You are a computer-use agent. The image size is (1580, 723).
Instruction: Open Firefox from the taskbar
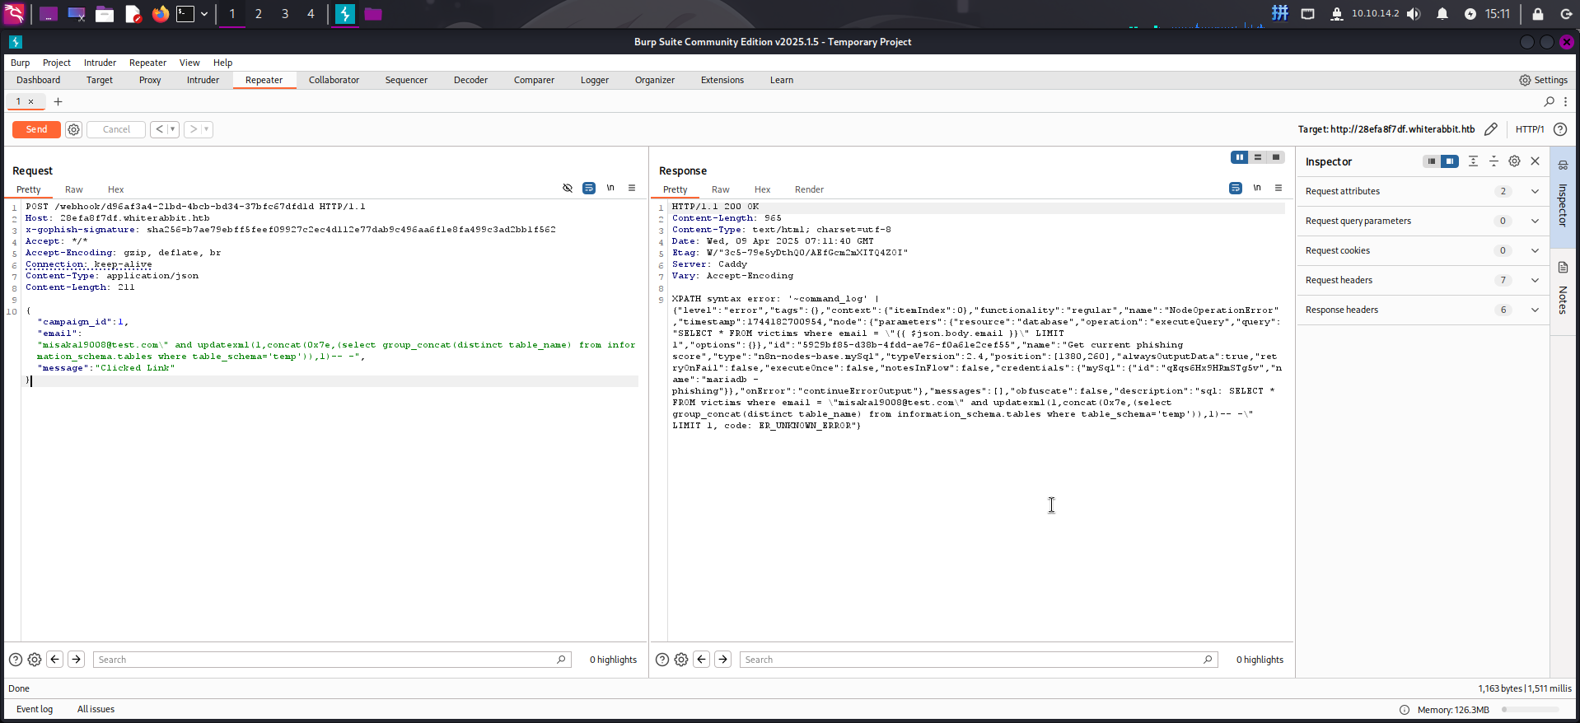click(x=161, y=14)
